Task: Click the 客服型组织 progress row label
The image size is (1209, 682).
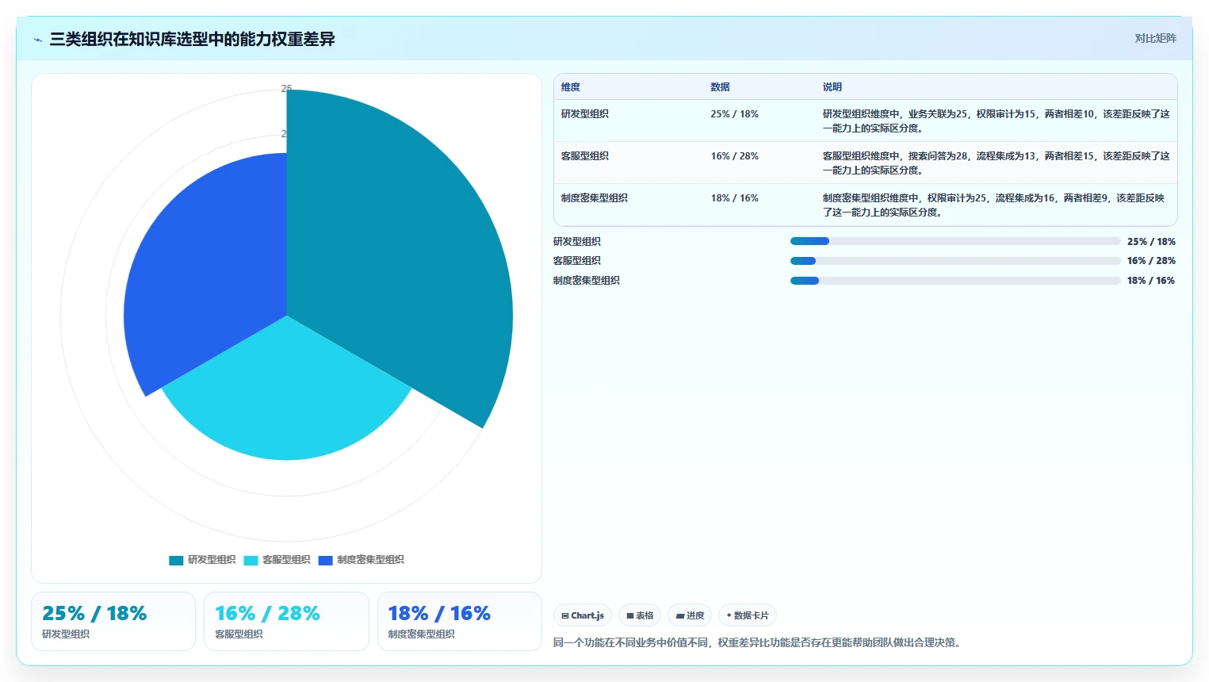Action: [577, 261]
